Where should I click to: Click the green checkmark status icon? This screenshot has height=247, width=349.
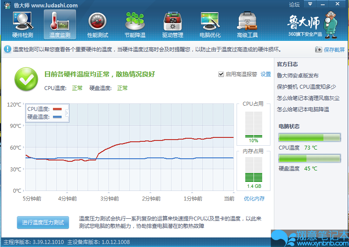[26, 79]
